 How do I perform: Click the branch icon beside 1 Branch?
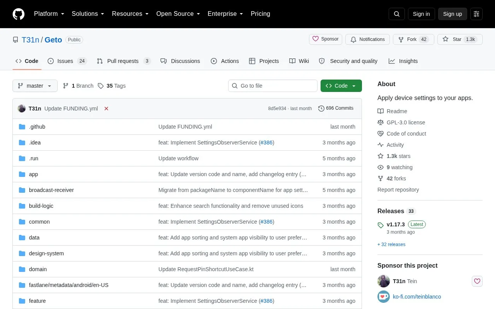point(66,86)
